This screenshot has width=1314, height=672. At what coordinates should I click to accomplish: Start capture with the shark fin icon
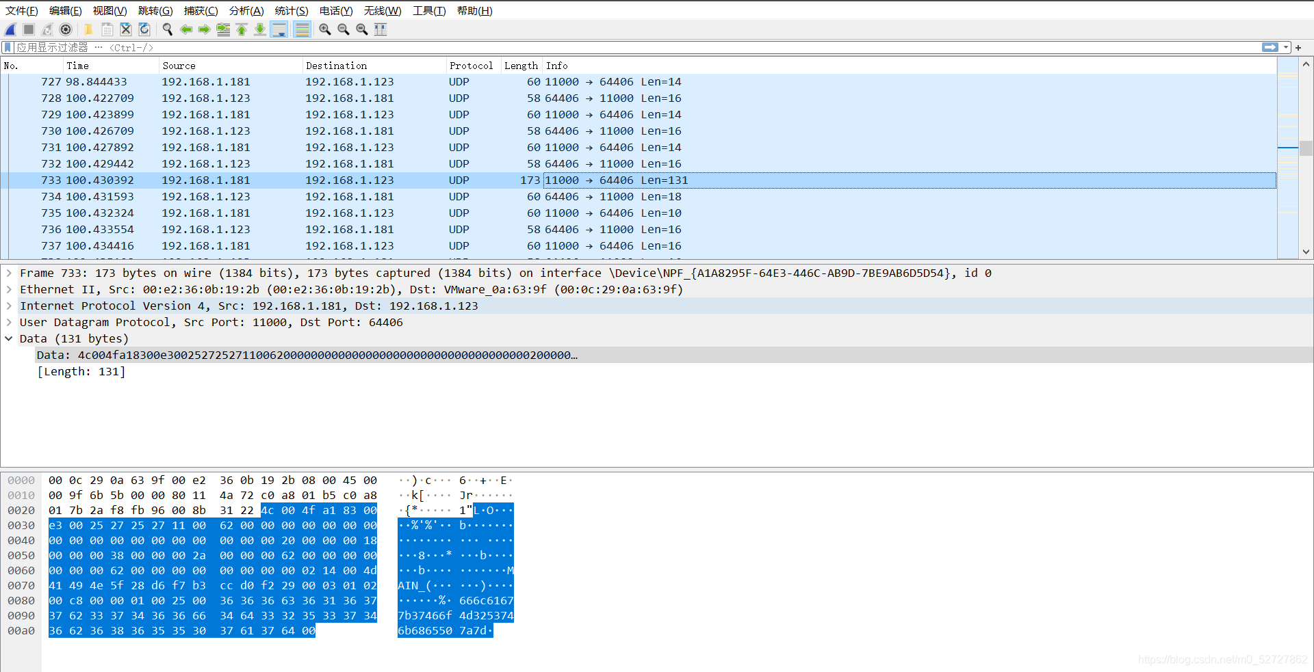(10, 29)
